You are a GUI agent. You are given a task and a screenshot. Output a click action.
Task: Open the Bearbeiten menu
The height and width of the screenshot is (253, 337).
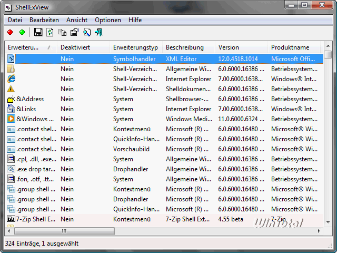click(x=44, y=20)
